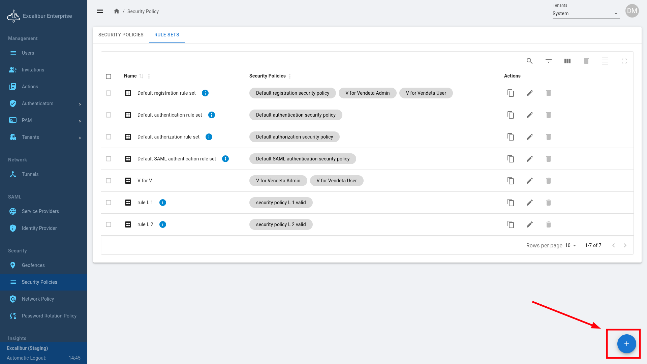Click the V for Vendeta Admin chip
The width and height of the screenshot is (647, 364).
click(367, 93)
